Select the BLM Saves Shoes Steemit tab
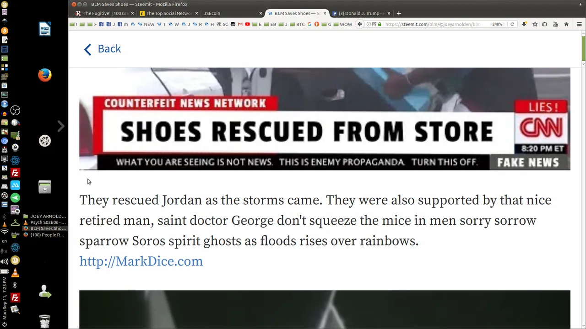Screen dimensions: 586x329 click(x=296, y=13)
